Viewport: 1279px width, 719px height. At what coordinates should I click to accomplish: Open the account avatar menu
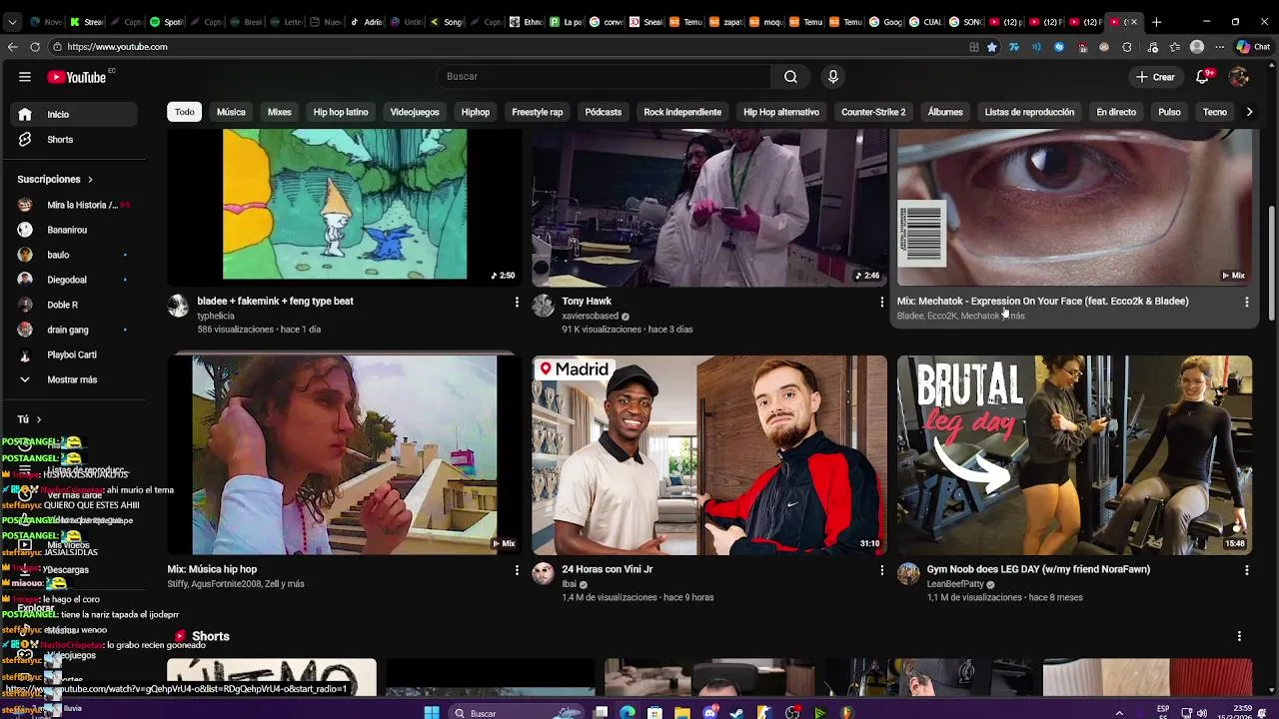[1239, 77]
